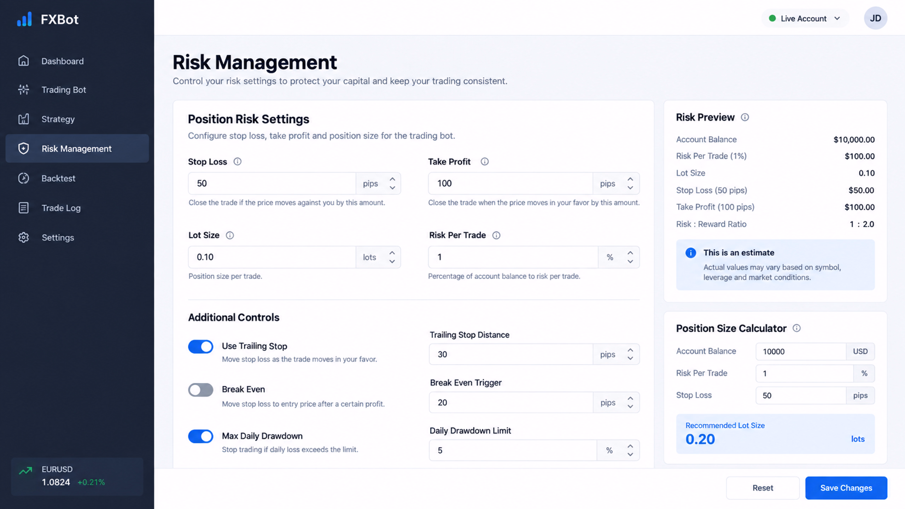Click the Take Profit value field

pos(510,183)
